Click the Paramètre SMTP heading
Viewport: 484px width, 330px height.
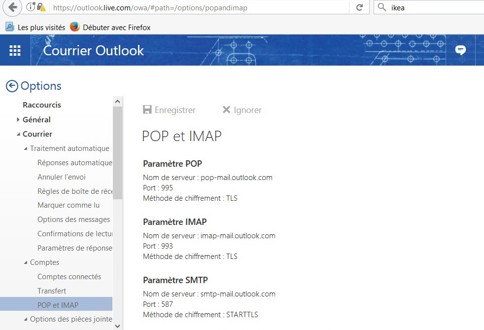(x=175, y=280)
